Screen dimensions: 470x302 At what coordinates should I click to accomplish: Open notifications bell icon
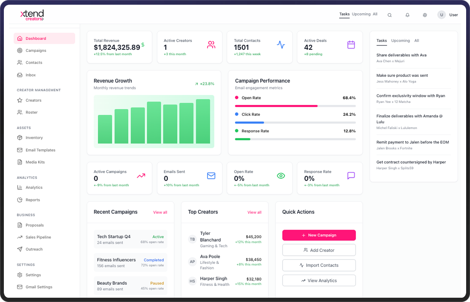407,15
